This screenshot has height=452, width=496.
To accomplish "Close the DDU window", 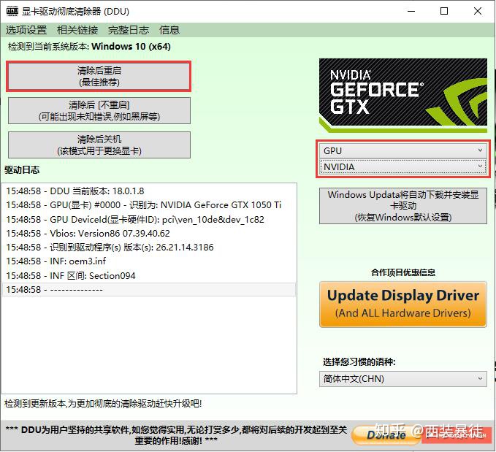I will click(478, 12).
